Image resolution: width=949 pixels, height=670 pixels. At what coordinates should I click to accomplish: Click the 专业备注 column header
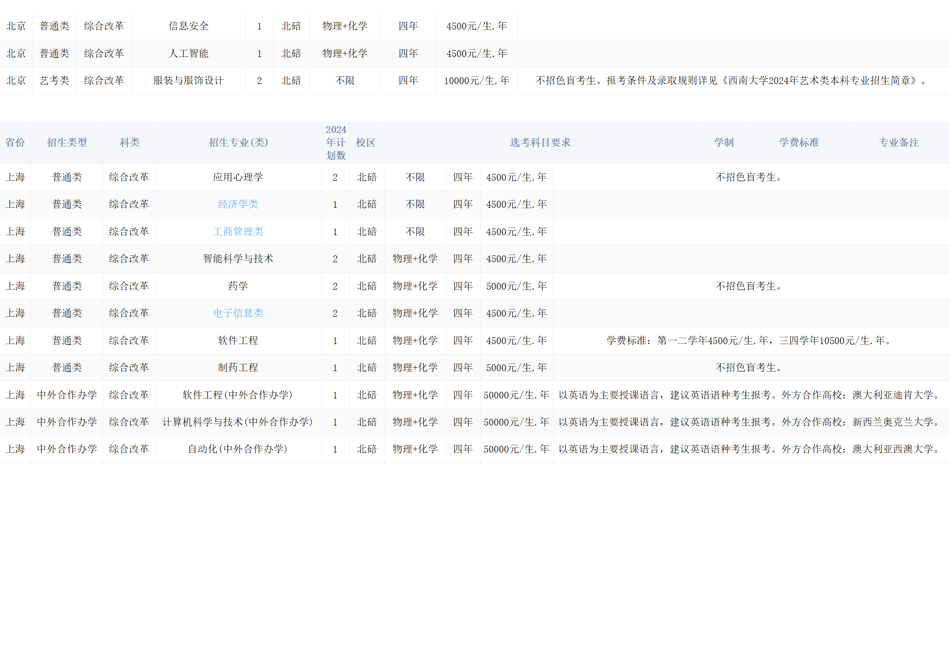coord(899,143)
